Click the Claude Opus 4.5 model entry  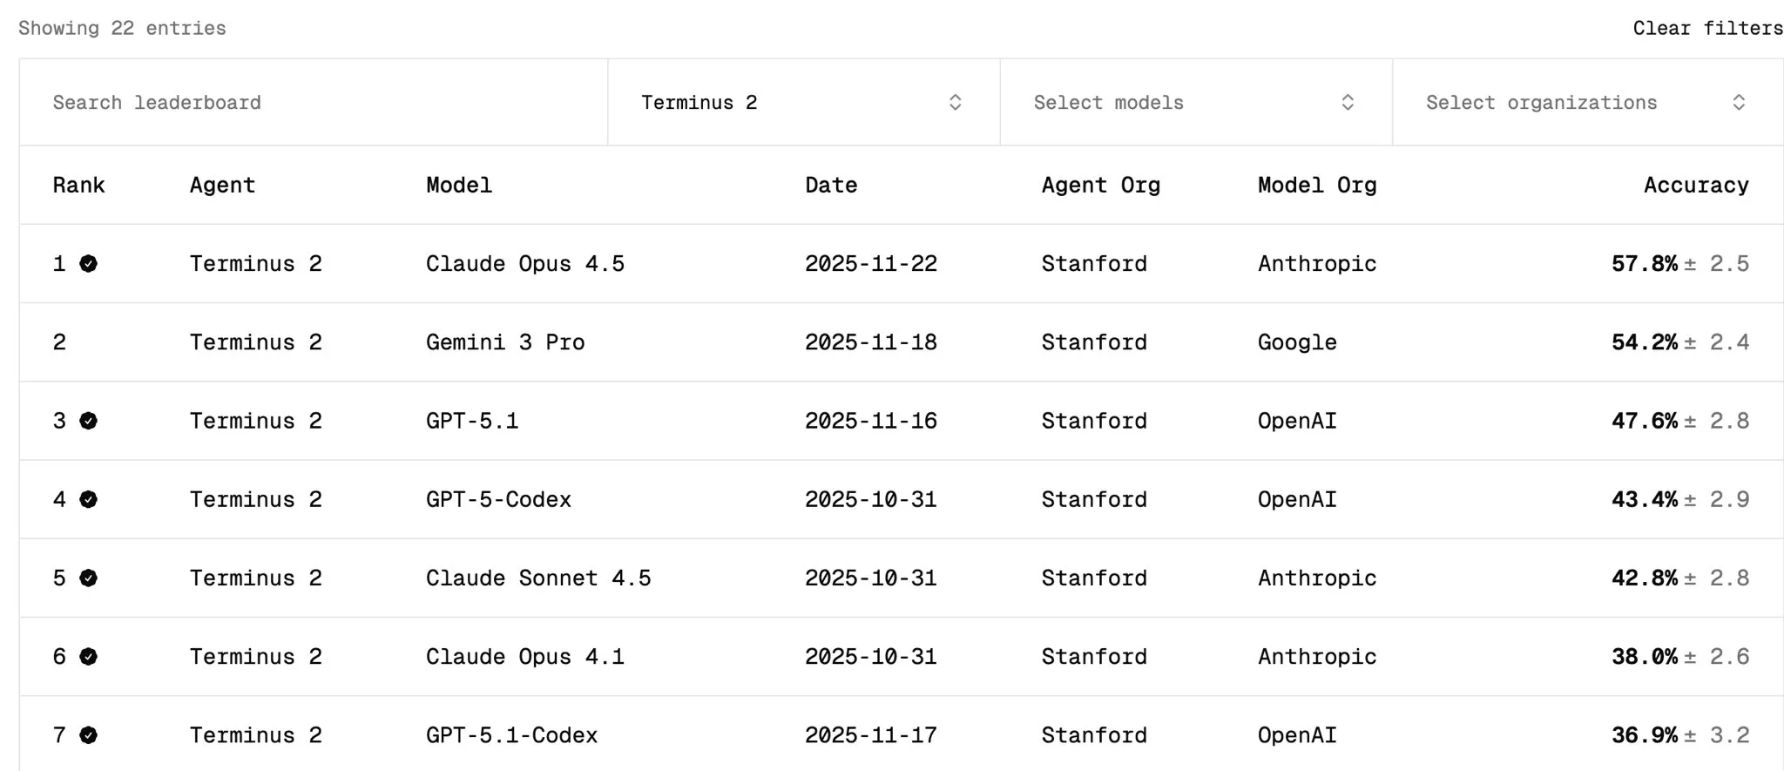[x=524, y=264]
